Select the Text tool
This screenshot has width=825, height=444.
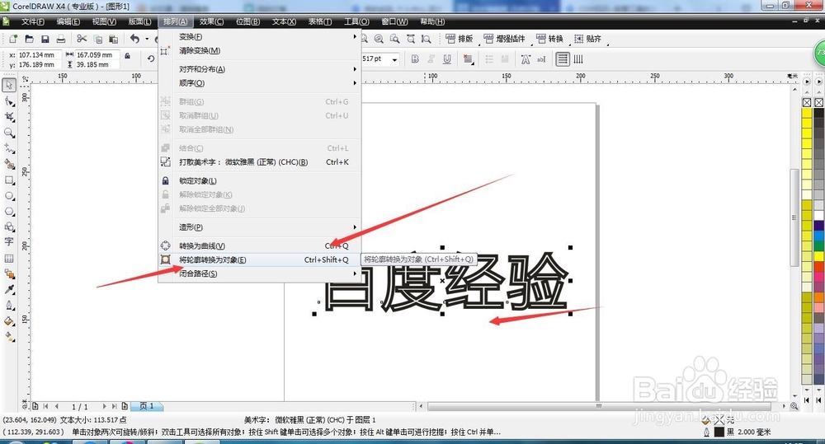pyautogui.click(x=9, y=242)
